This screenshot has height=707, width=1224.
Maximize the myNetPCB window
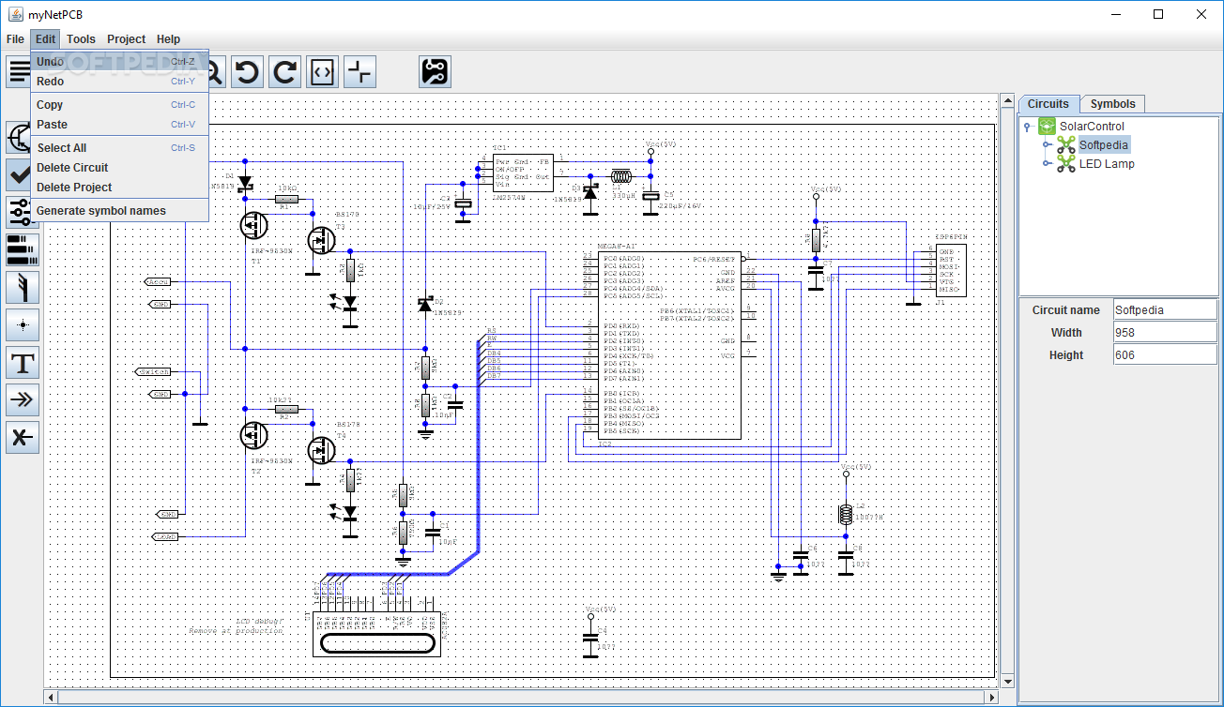1158,14
